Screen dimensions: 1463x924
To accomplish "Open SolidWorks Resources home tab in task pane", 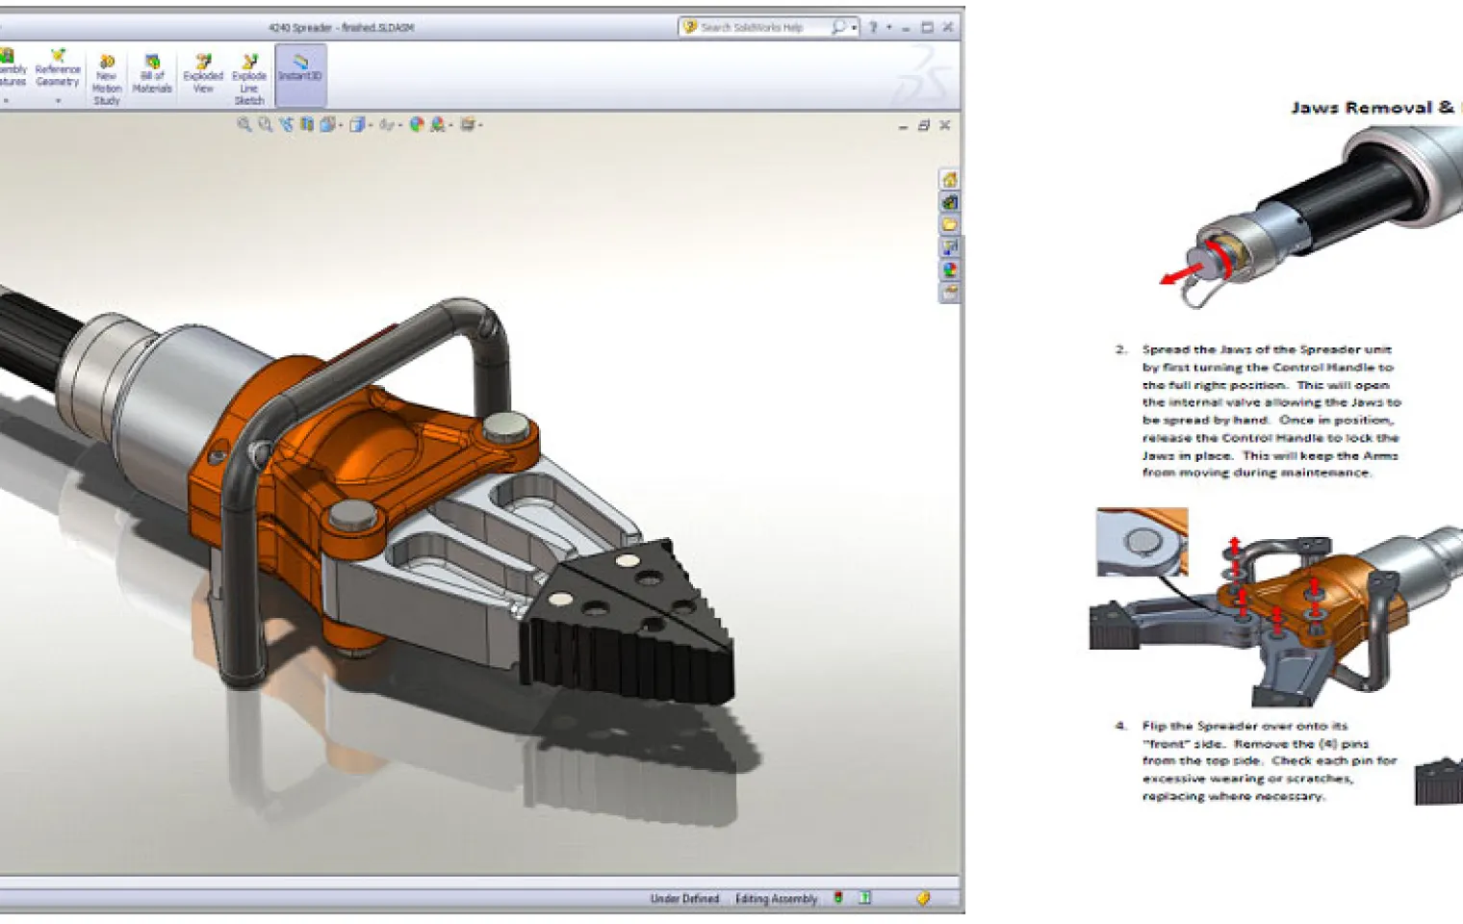I will [x=949, y=180].
